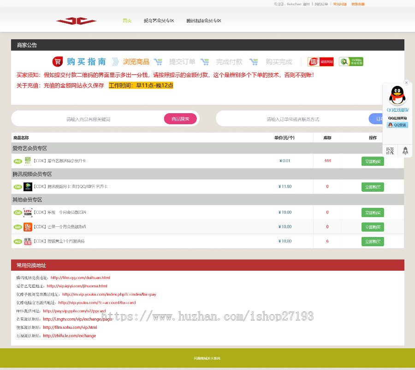415x370 pixels.
Task: Click the 360网站安全检测 badge
Action: point(351,62)
